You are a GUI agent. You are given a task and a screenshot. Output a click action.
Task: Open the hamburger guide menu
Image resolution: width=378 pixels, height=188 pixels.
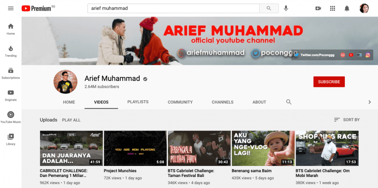11,8
